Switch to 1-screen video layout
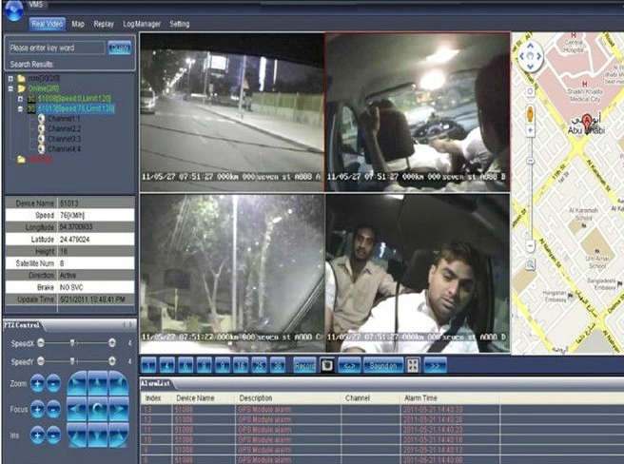 [148, 365]
